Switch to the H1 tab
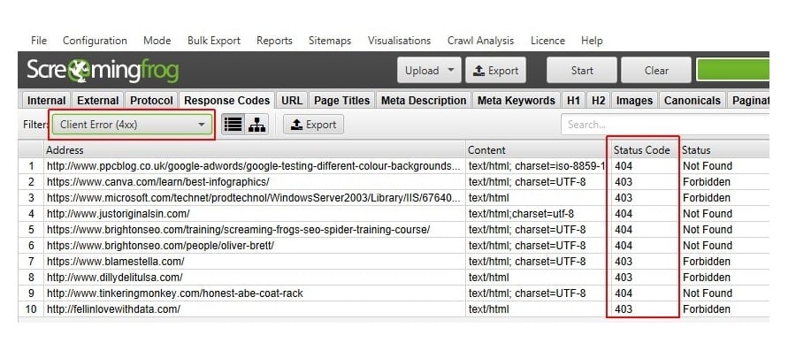 point(573,101)
